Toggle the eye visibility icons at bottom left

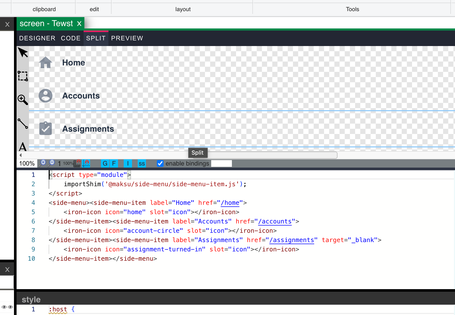(7, 307)
